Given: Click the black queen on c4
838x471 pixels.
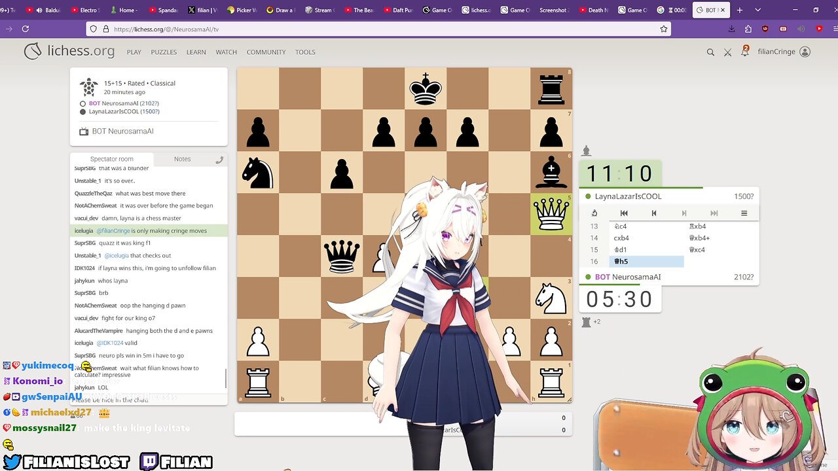Looking at the screenshot, I should [x=342, y=256].
